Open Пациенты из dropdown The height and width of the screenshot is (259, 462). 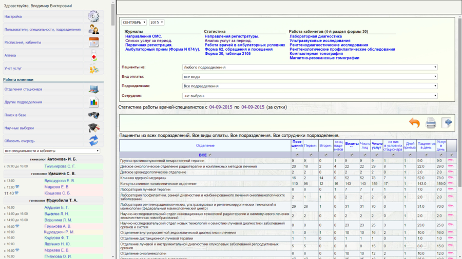[x=310, y=67]
